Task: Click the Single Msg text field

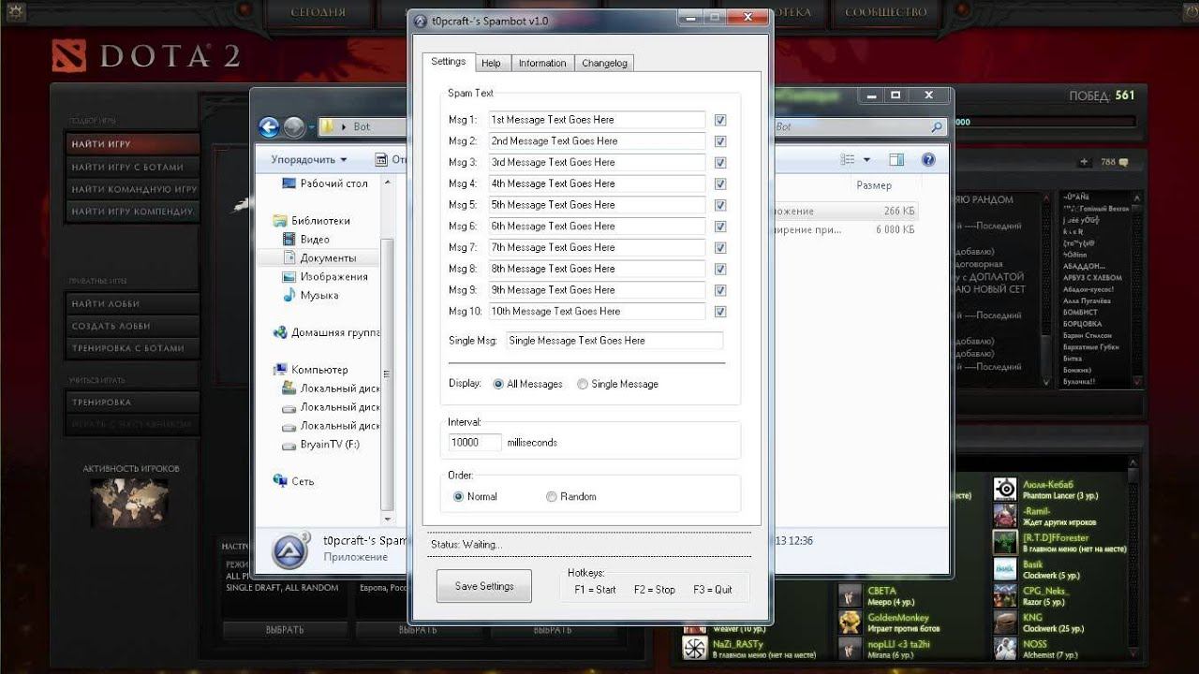Action: (614, 341)
